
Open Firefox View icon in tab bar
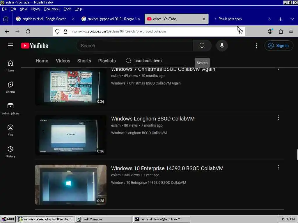[x=6, y=19]
